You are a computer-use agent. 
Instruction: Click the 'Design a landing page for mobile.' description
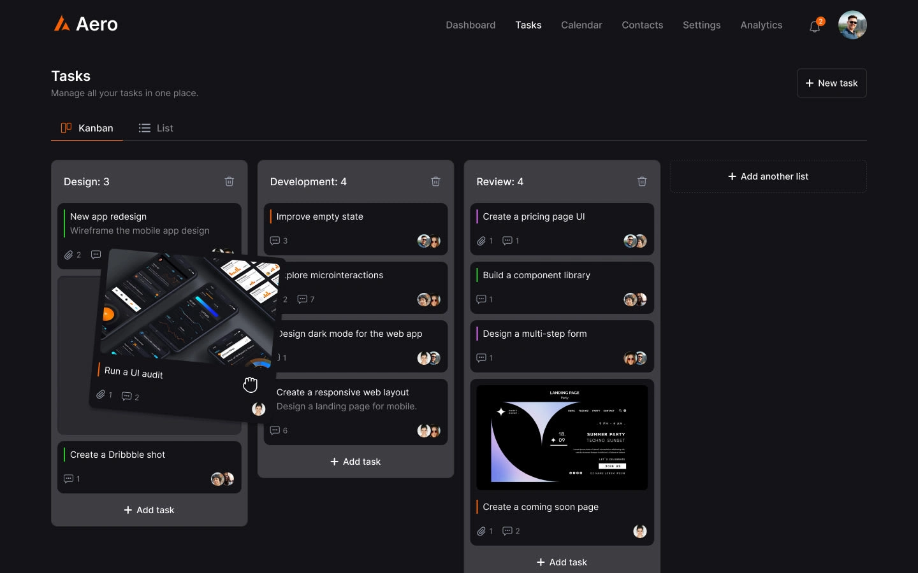point(347,406)
